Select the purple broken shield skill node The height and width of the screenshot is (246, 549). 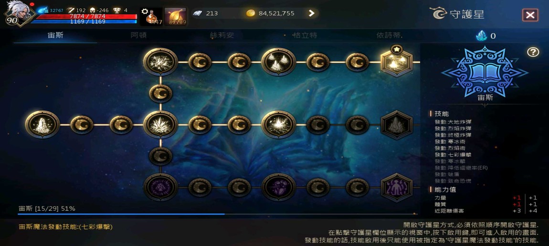[x=279, y=187]
